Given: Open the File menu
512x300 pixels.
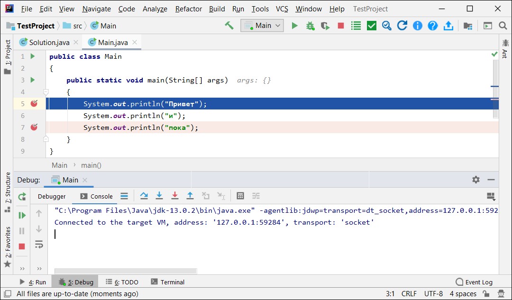Looking at the screenshot, I should pos(27,9).
